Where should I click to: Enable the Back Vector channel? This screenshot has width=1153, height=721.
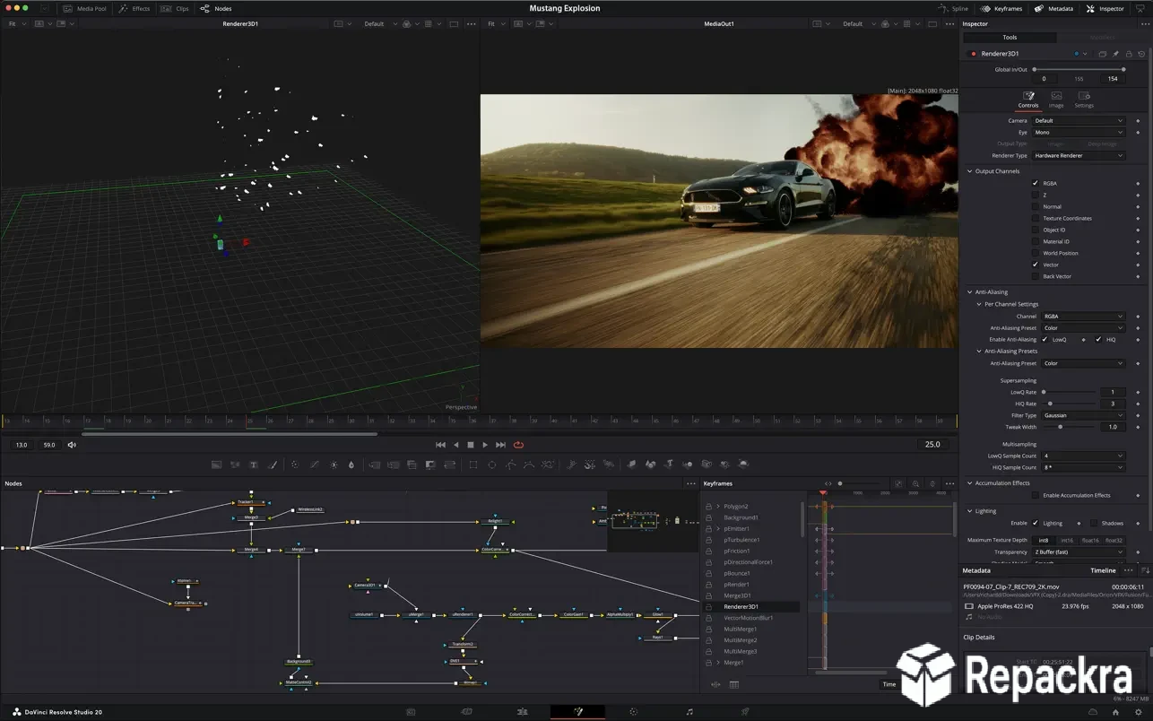[x=1036, y=276]
